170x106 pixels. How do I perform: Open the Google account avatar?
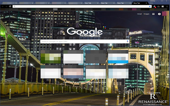click(x=165, y=14)
